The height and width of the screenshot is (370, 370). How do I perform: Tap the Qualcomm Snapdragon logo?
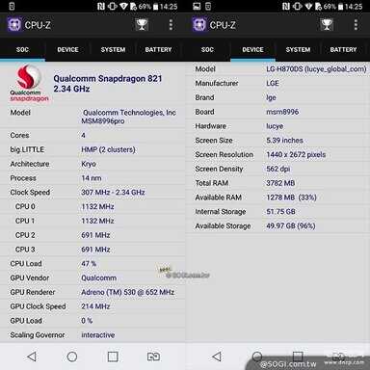[x=29, y=83]
